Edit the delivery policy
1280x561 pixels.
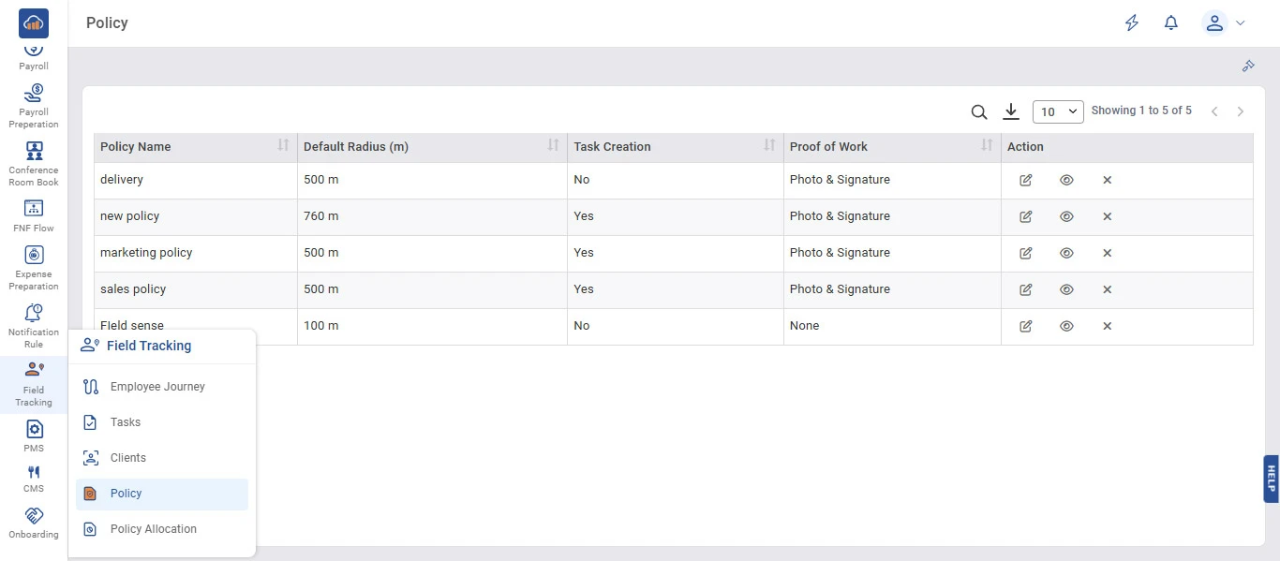[1026, 180]
